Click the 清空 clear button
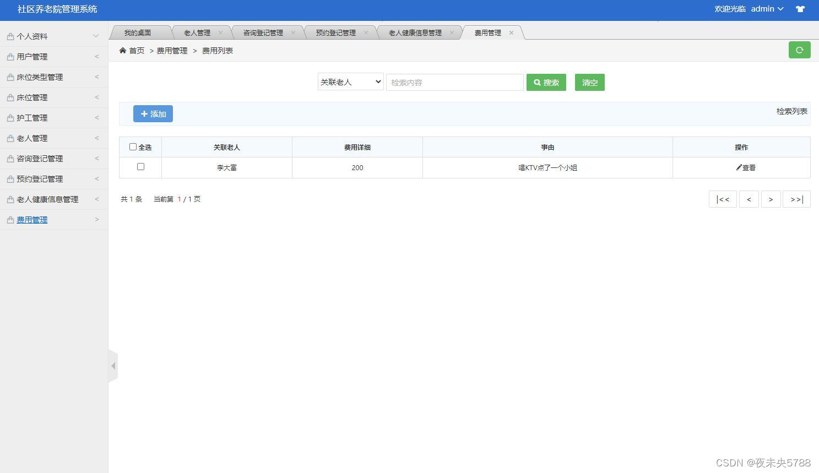 590,82
